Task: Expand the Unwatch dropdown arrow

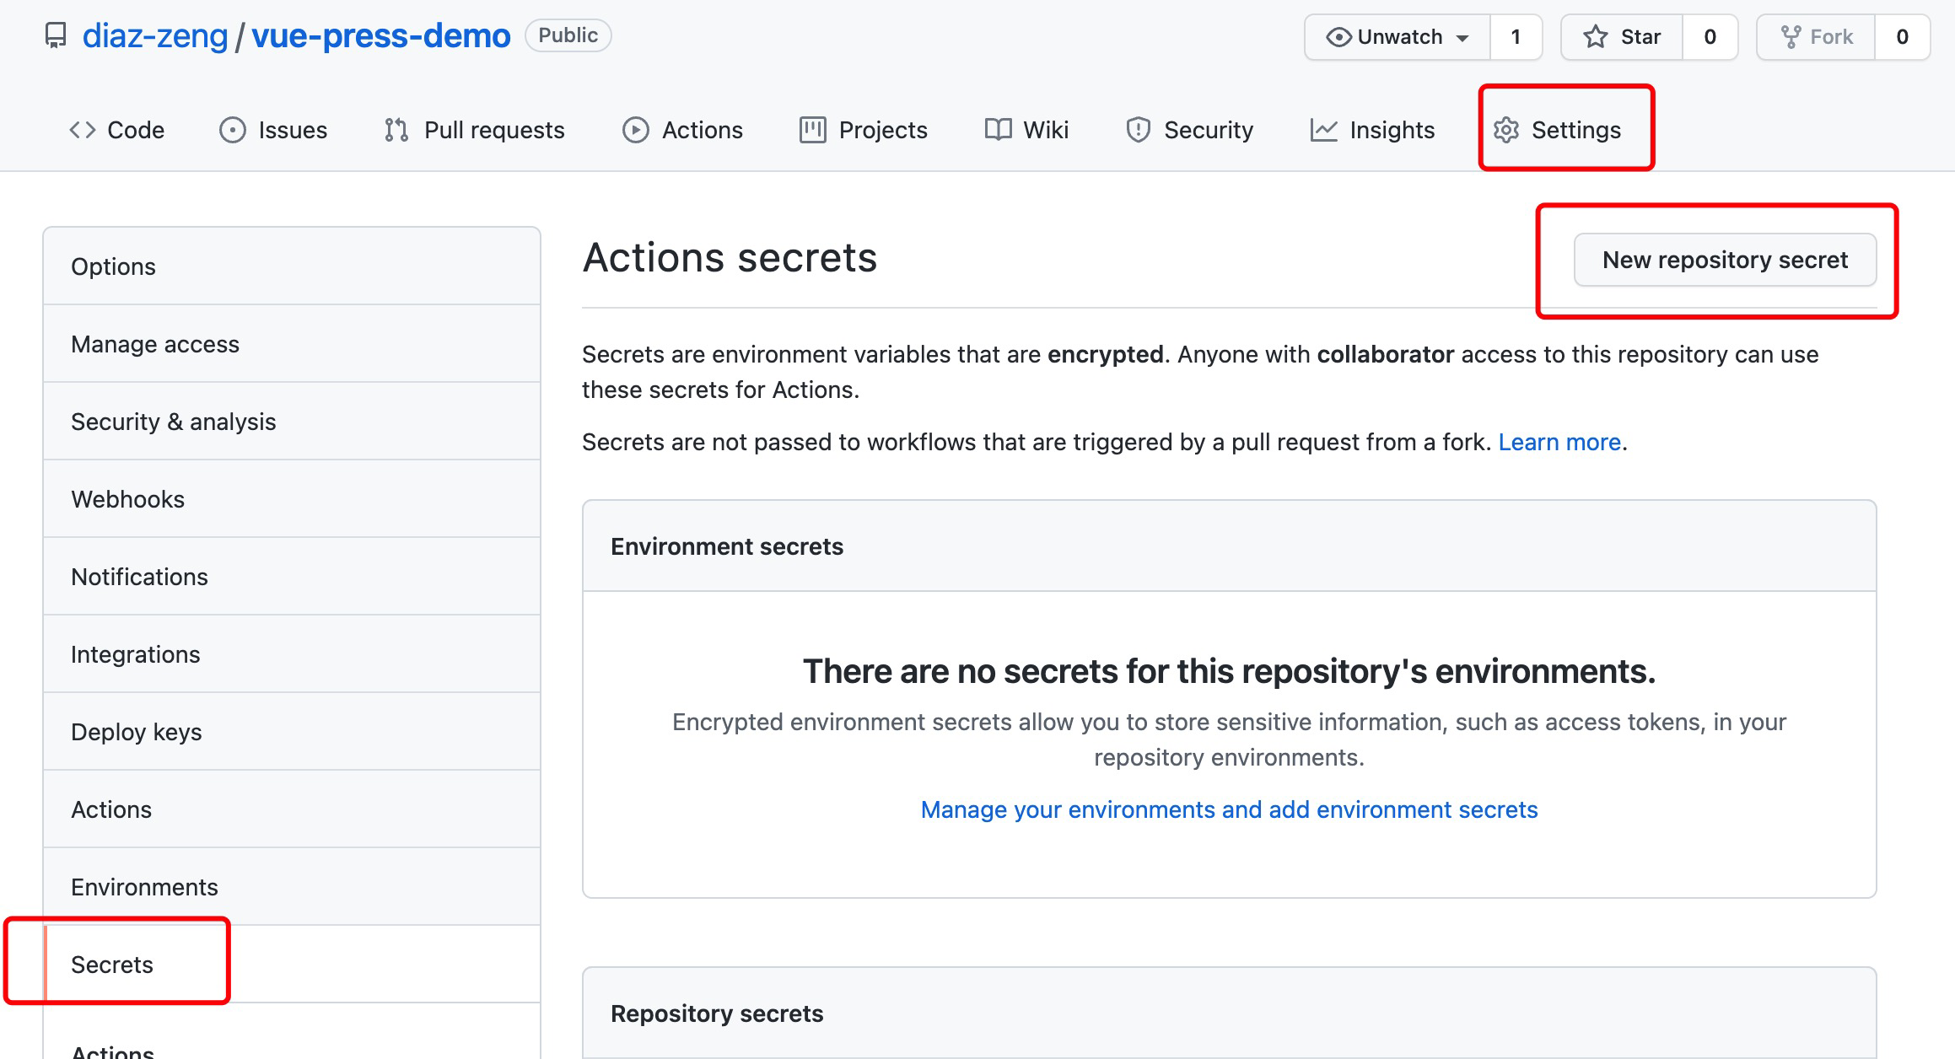Action: [1462, 38]
